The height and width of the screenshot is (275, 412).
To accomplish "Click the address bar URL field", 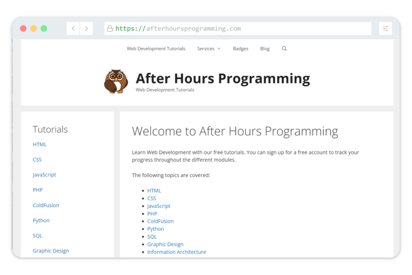I will [237, 29].
